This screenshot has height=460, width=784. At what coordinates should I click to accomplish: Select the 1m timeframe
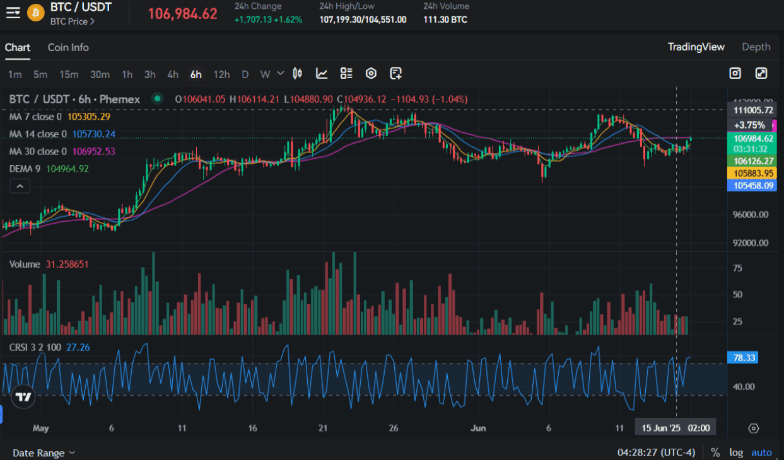click(15, 74)
